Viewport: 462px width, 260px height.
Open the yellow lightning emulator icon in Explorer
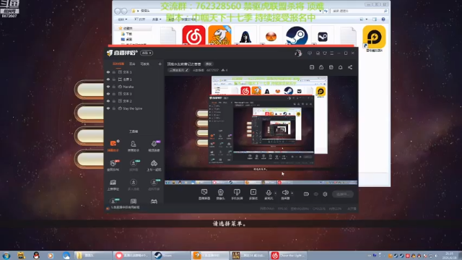coord(374,37)
